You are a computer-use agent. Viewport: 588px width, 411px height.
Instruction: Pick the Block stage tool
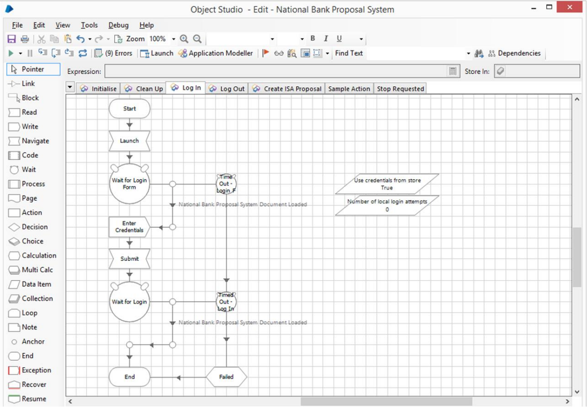(x=23, y=98)
